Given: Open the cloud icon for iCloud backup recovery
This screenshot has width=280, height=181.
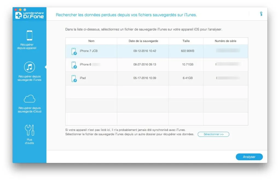Looking at the screenshot, I should pos(30,99).
